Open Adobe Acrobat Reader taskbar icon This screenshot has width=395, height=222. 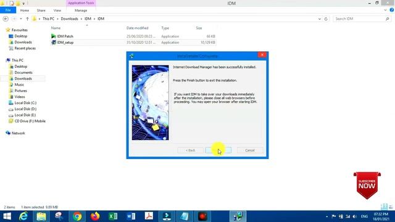[149, 216]
